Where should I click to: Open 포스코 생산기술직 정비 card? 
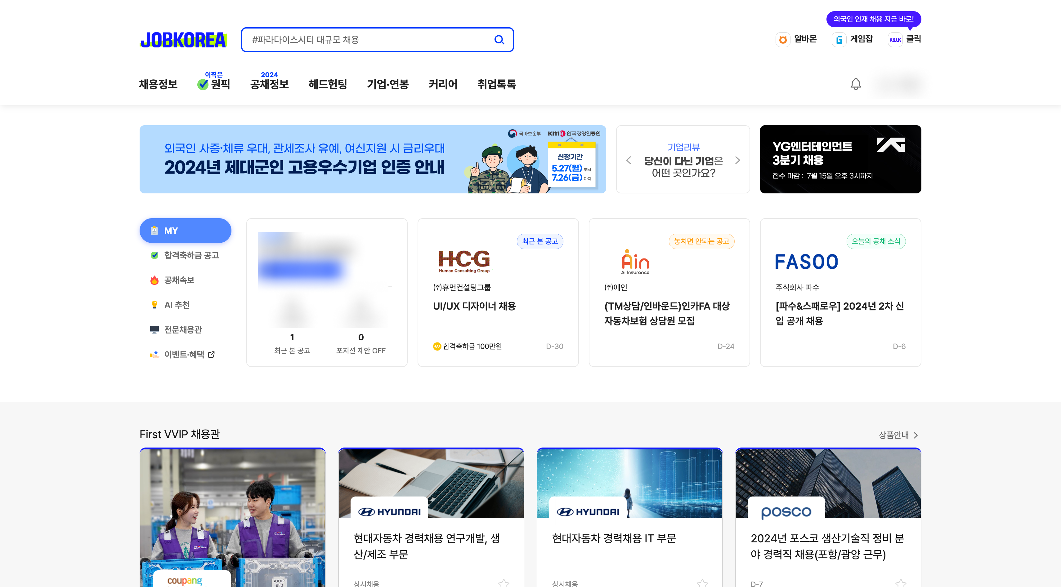coord(828,518)
